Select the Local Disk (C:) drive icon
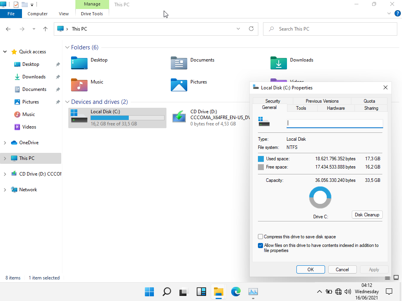This screenshot has height=301, width=402. pyautogui.click(x=79, y=116)
